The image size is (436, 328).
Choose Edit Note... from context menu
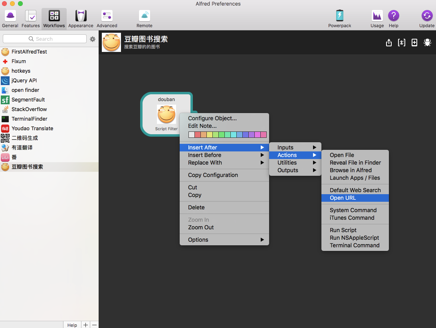(x=224, y=126)
